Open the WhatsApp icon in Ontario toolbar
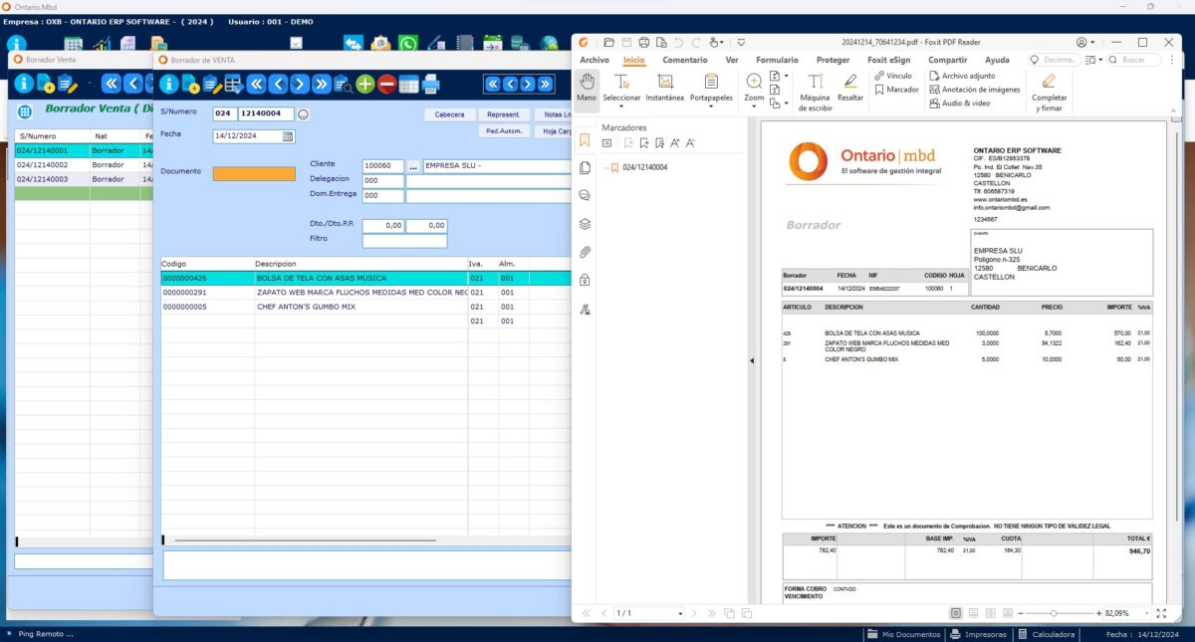This screenshot has width=1195, height=642. click(408, 44)
